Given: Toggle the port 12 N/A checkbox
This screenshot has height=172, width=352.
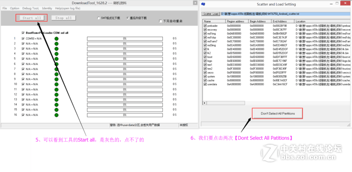Looking at the screenshot, I should pos(23,95).
